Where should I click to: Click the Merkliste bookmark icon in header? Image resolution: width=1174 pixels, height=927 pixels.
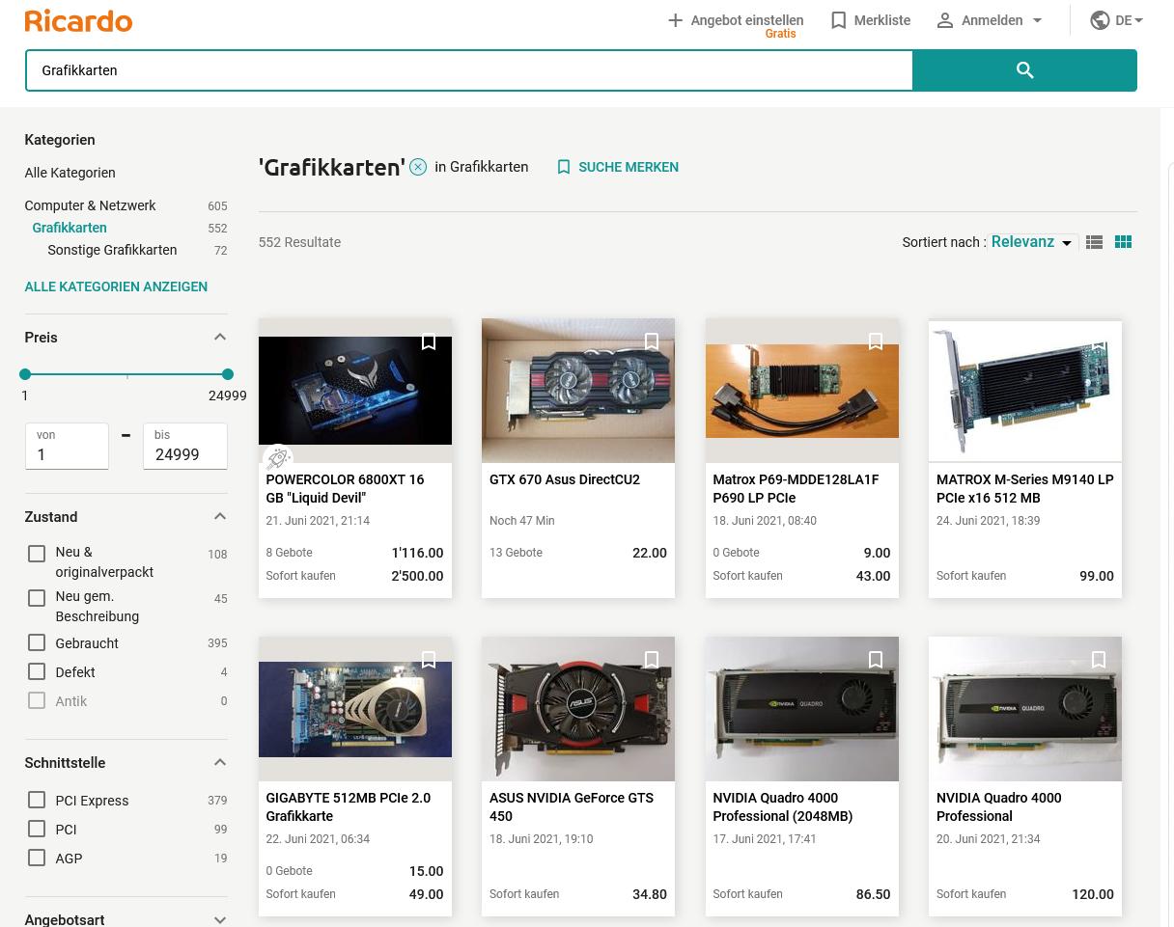838,20
